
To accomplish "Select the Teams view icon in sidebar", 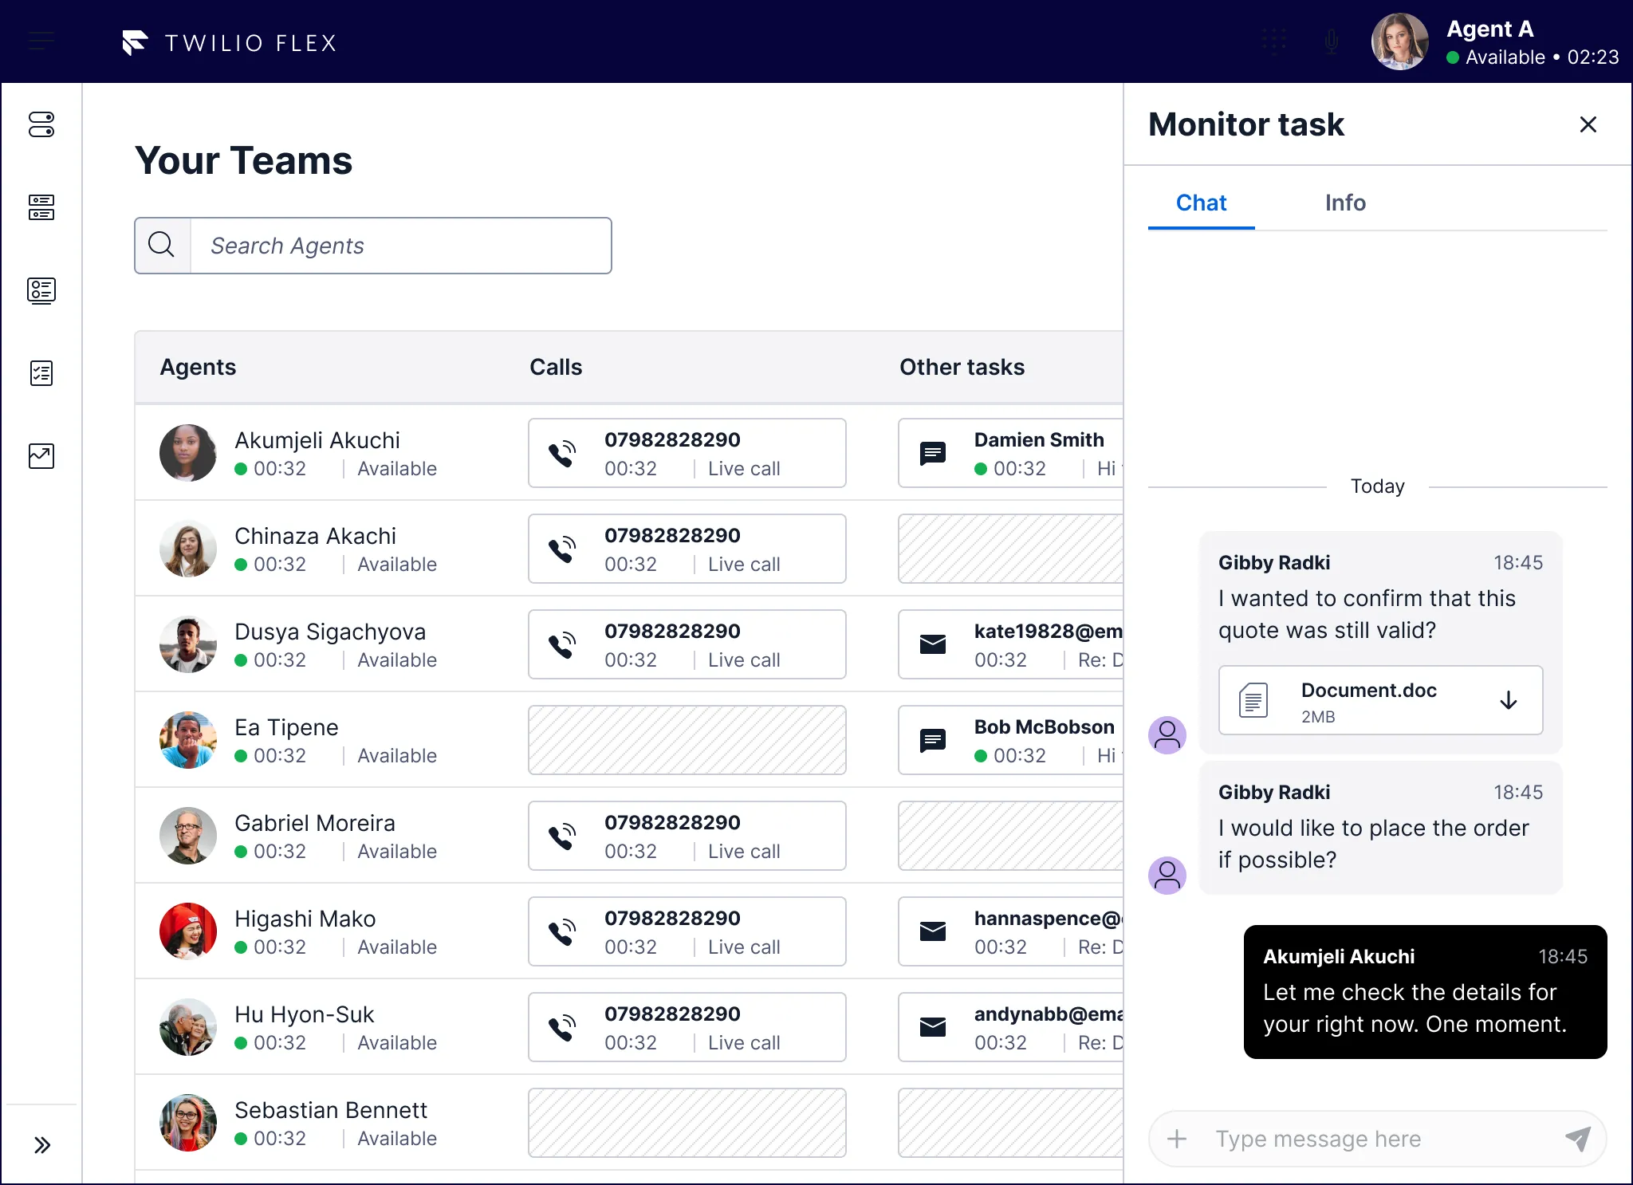I will [42, 125].
